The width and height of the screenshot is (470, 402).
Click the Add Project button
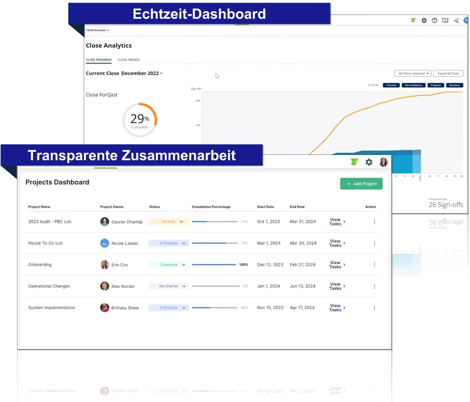(361, 184)
